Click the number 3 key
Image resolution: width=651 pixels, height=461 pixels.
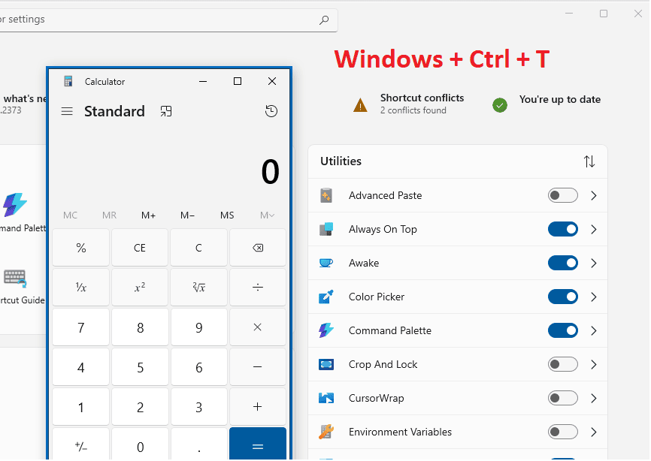pos(199,407)
